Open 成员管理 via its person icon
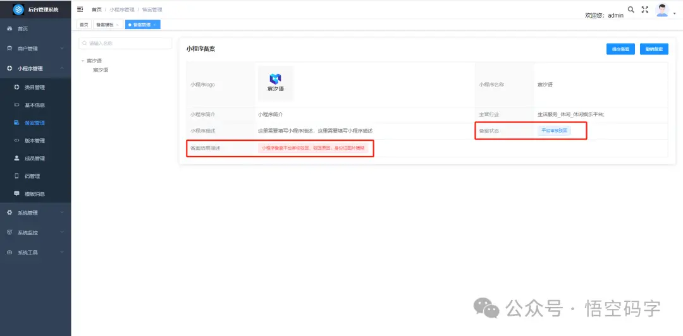Viewport: 683px width, 336px height. [16, 159]
